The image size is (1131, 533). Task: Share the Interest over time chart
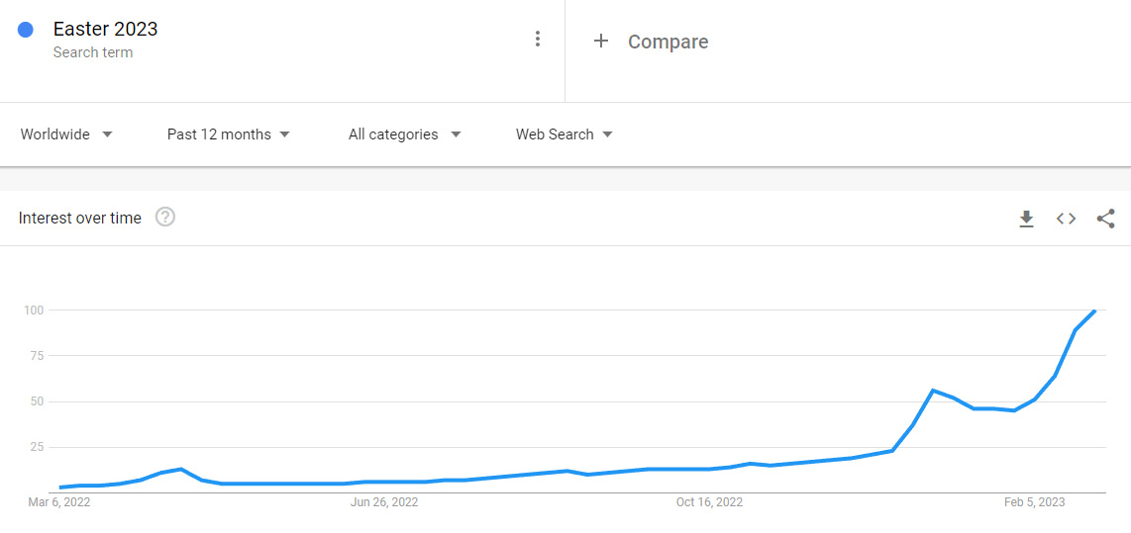click(1105, 219)
